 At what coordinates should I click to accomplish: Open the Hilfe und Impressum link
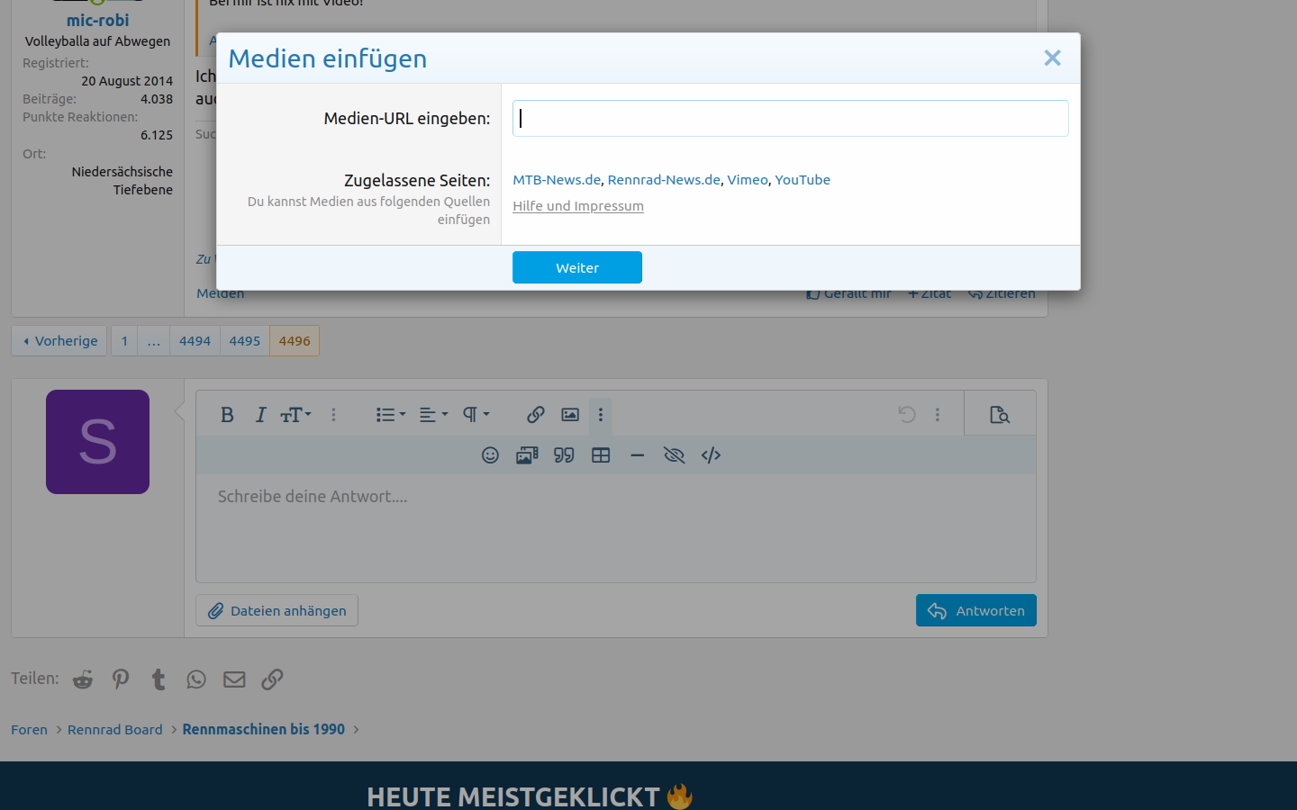tap(577, 206)
